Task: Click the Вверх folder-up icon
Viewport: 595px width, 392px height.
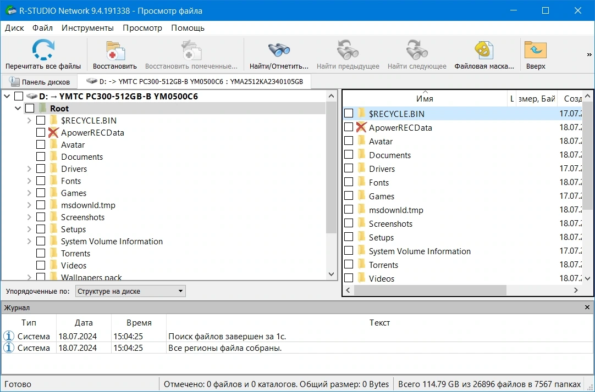Action: click(x=536, y=50)
